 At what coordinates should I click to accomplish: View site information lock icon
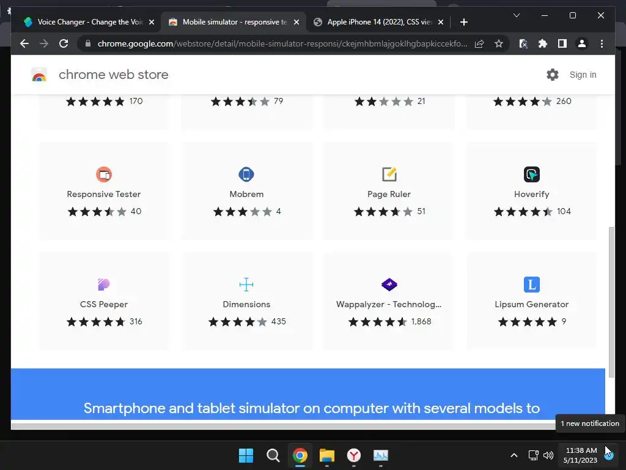tap(88, 43)
